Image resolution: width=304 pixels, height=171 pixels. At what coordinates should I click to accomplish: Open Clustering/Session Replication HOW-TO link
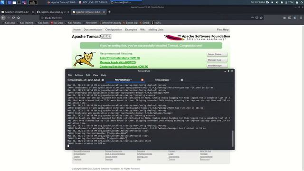coord(123,66)
